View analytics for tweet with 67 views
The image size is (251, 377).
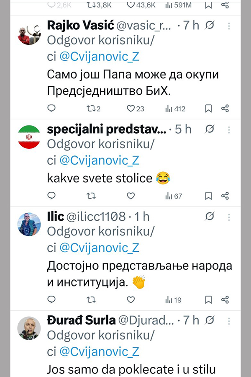click(174, 196)
